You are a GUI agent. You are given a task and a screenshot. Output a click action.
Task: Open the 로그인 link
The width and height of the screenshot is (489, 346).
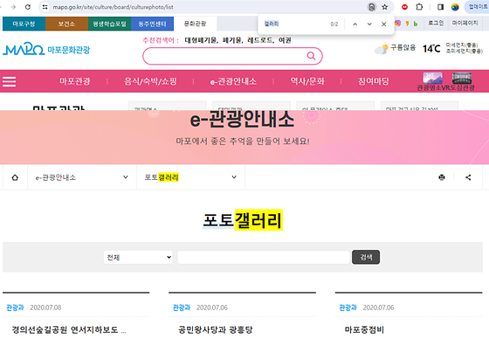pyautogui.click(x=436, y=23)
